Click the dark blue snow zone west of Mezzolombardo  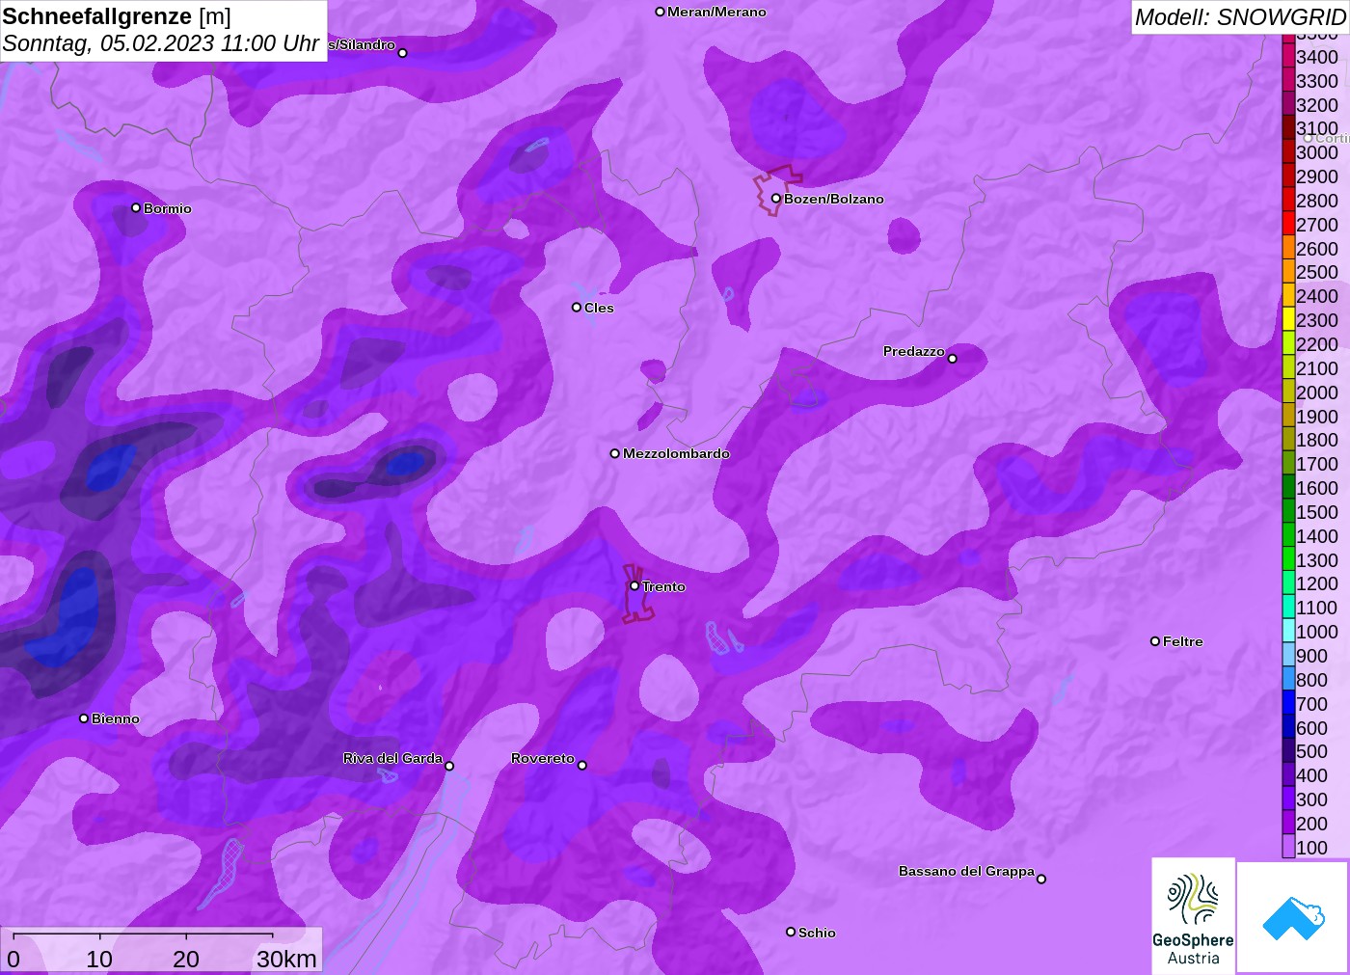click(405, 464)
